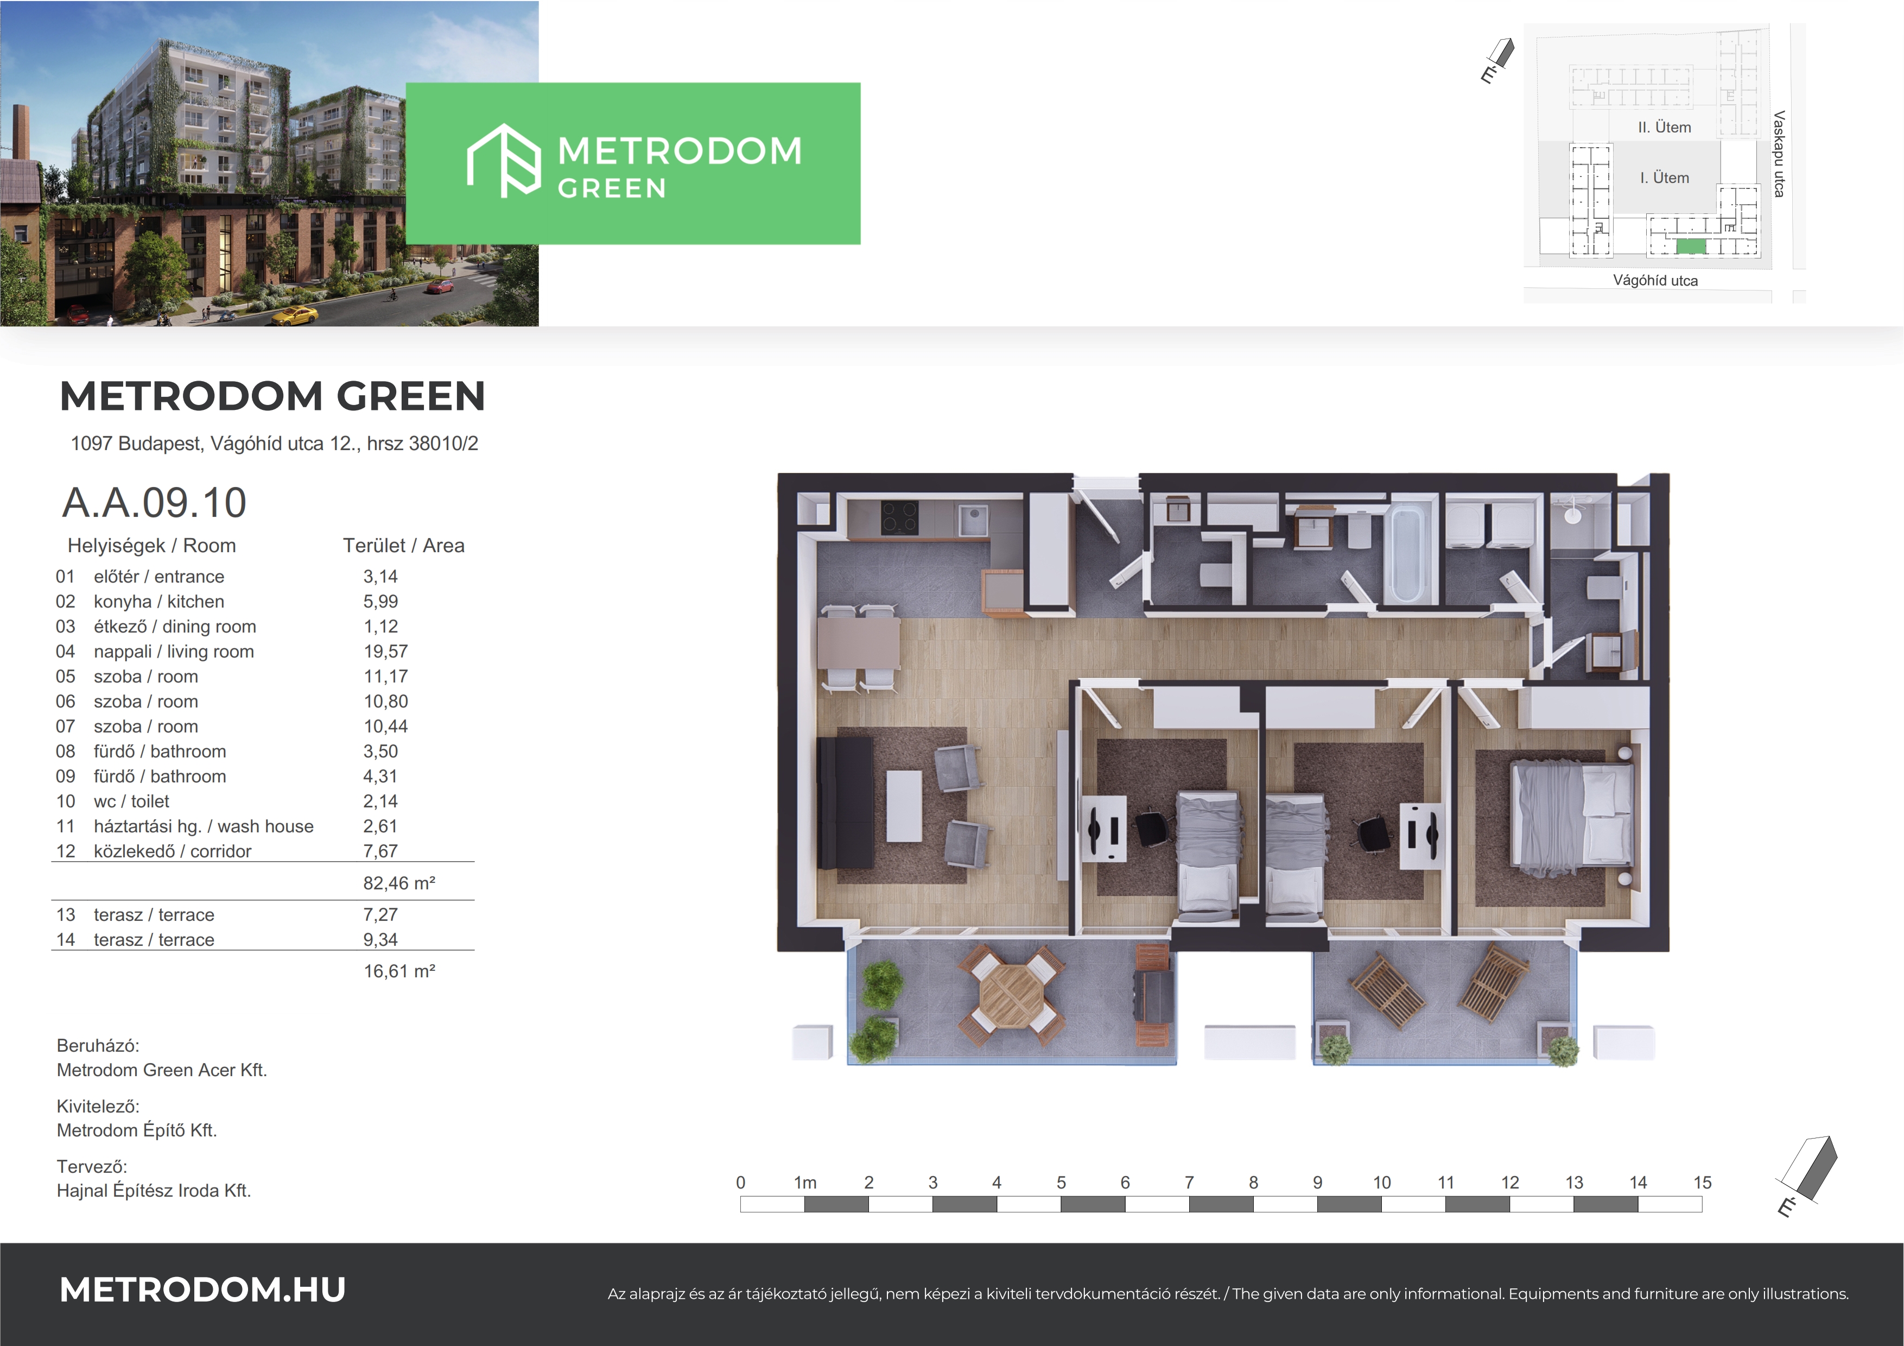Click the desk in middle bedroom
The image size is (1904, 1346).
pyautogui.click(x=1422, y=836)
